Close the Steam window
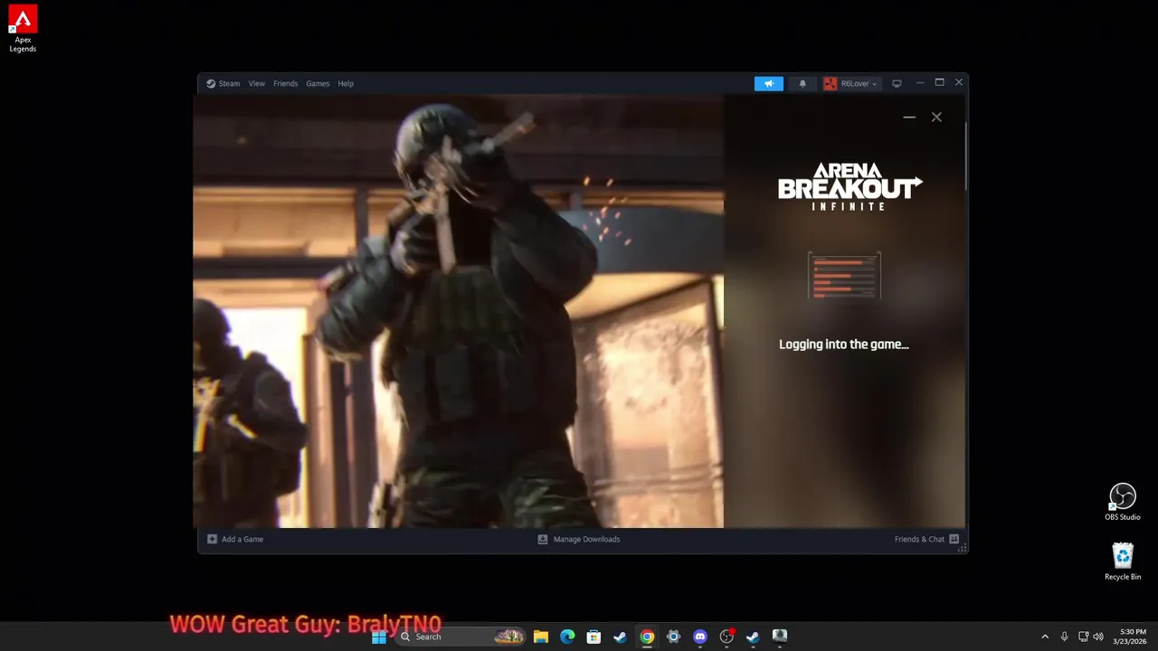This screenshot has width=1158, height=651. [x=959, y=82]
